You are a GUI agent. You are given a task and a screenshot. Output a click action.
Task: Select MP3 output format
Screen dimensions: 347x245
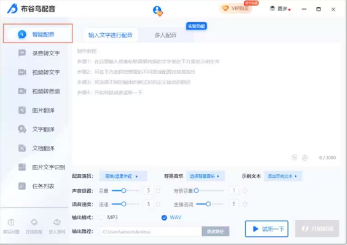pos(109,217)
